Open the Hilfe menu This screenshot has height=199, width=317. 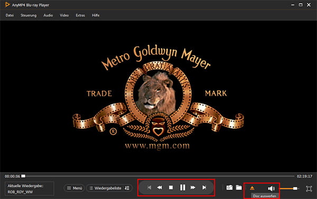[96, 15]
